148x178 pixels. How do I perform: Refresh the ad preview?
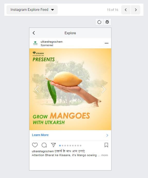pos(99,22)
